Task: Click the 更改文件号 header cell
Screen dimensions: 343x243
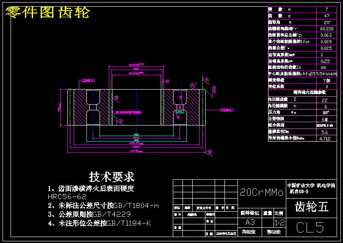Action: 203,208
